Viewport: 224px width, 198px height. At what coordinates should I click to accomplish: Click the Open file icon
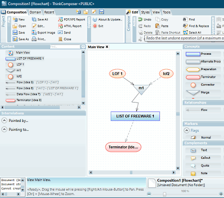[x=15, y=26]
